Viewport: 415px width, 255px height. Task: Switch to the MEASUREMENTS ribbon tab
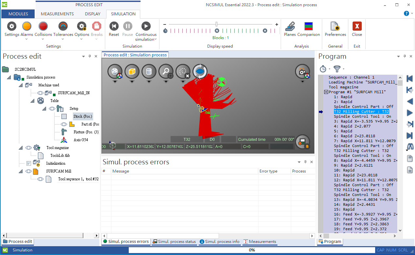(57, 14)
